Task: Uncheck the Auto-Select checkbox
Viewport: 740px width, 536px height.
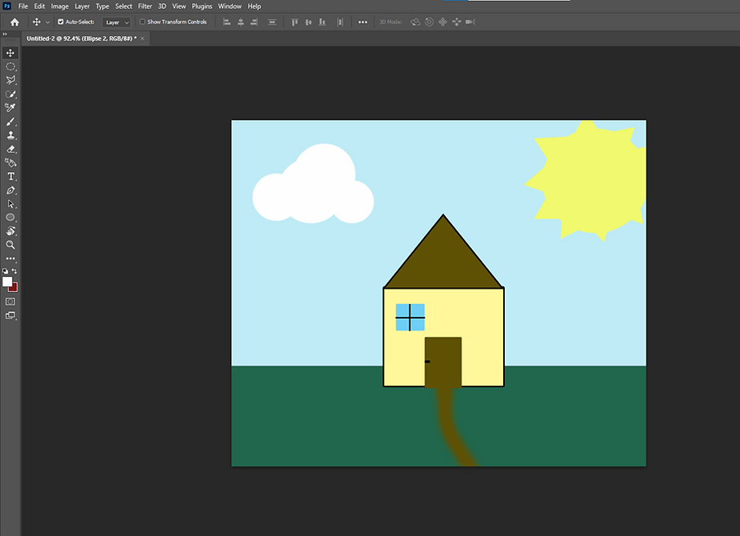Action: pyautogui.click(x=61, y=22)
